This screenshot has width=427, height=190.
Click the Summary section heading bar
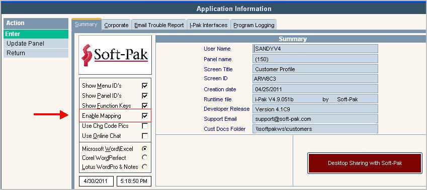pos(291,39)
